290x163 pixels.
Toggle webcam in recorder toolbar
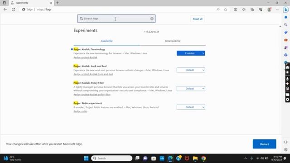pos(287,89)
